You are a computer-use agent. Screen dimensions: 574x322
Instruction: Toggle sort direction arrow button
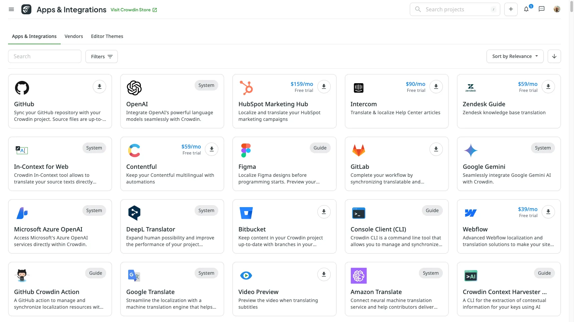554,56
